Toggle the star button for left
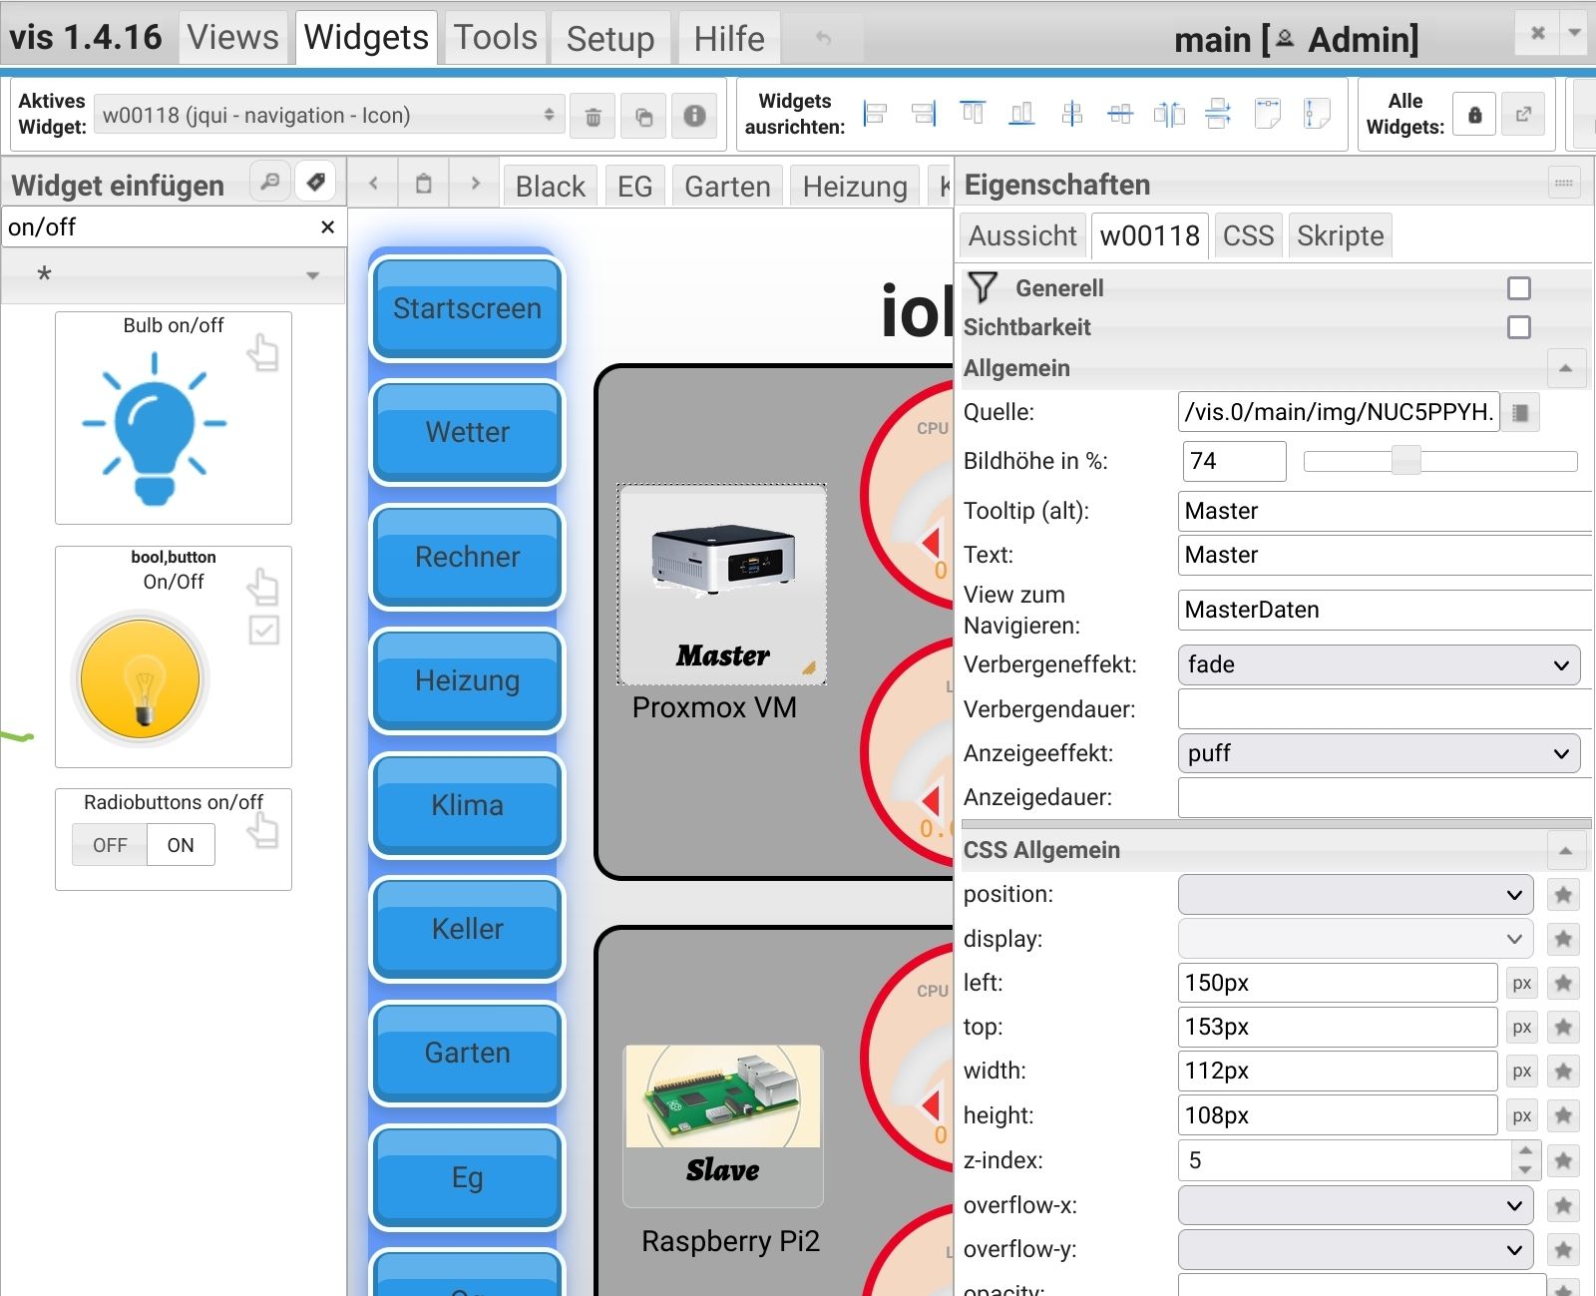The image size is (1596, 1296). pyautogui.click(x=1563, y=983)
